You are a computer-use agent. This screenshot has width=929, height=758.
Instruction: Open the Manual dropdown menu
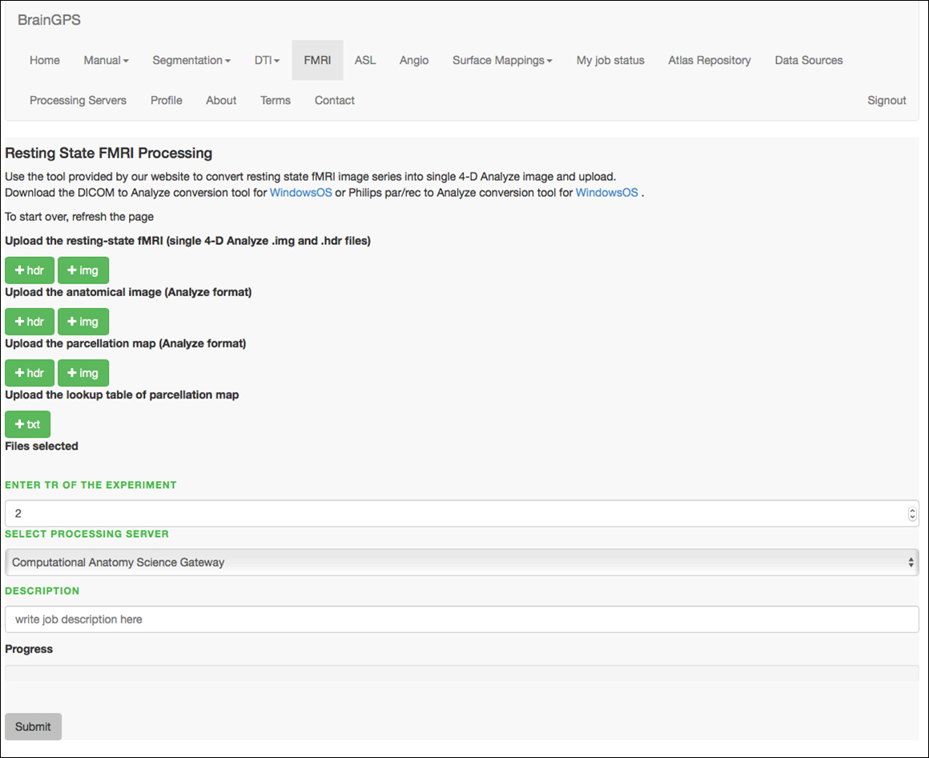pyautogui.click(x=106, y=60)
